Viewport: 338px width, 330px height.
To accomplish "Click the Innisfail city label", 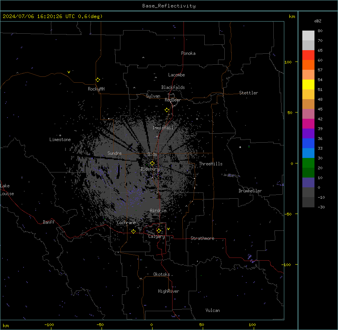I will click(163, 128).
